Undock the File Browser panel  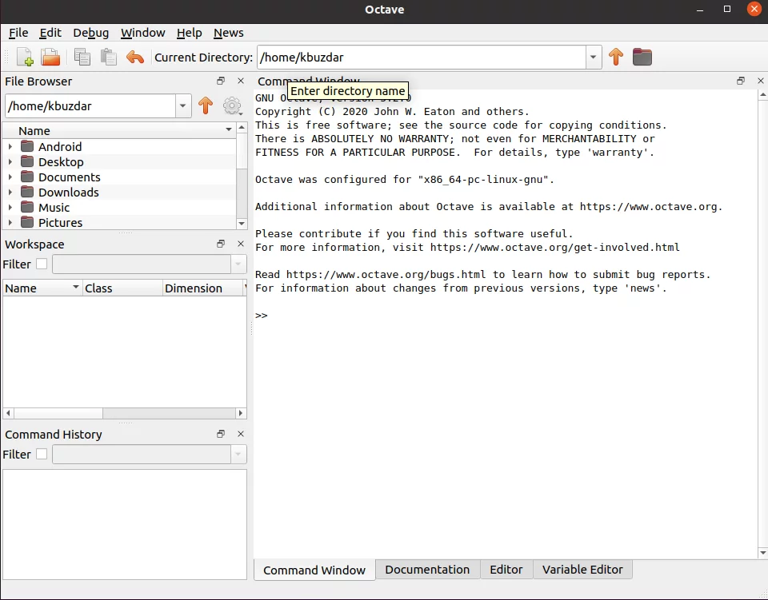[221, 81]
